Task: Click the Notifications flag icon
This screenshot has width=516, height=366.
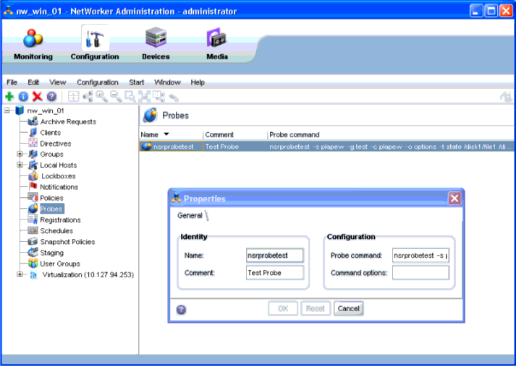Action: pyautogui.click(x=33, y=186)
